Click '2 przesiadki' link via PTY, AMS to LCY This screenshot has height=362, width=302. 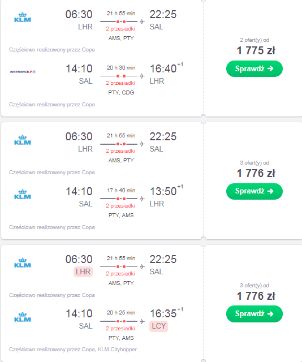120,328
